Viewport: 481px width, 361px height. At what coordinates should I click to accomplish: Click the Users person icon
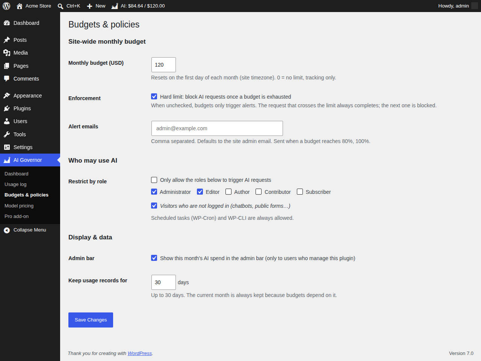tap(7, 121)
